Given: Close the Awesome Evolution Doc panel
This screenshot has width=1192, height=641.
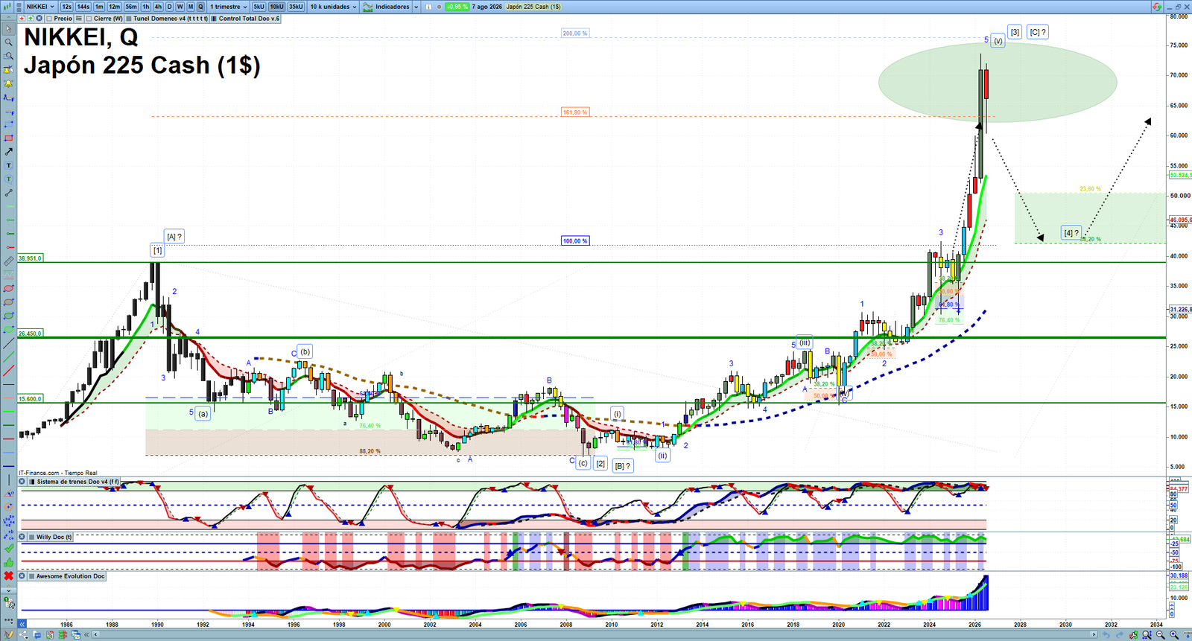Looking at the screenshot, I should (x=22, y=576).
